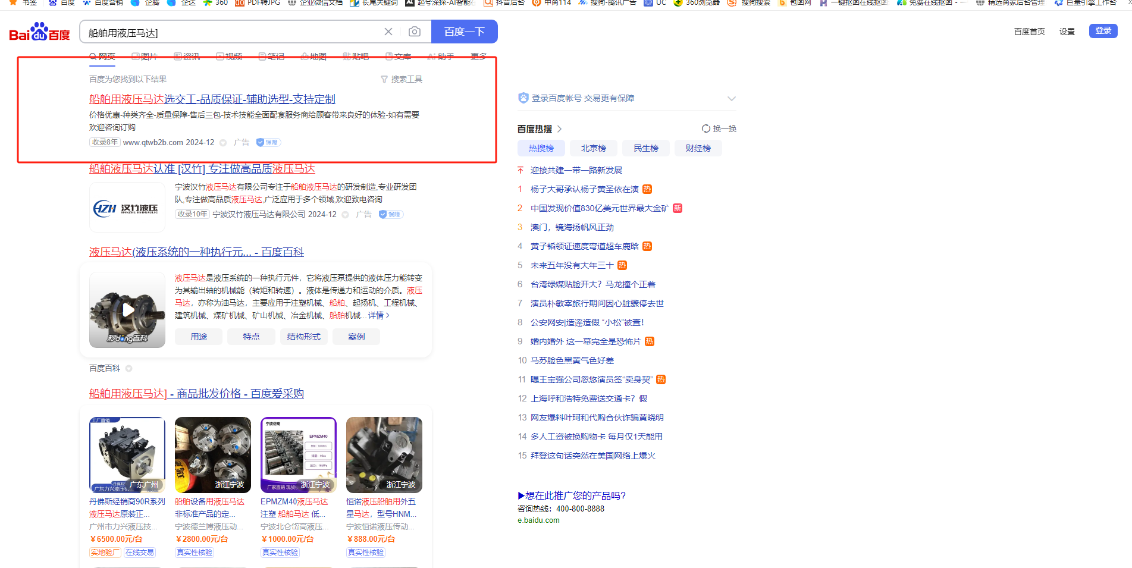Click the paw shield icon beside login notice

coord(523,98)
